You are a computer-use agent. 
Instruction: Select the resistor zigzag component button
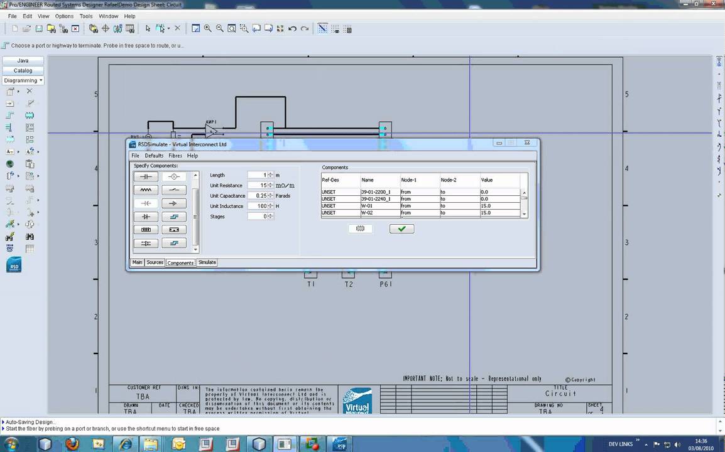[146, 190]
